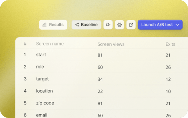Select the location screen row

click(x=102, y=91)
